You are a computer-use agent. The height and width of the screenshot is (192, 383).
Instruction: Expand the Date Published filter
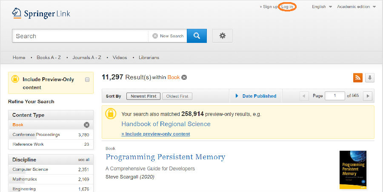tap(256, 96)
